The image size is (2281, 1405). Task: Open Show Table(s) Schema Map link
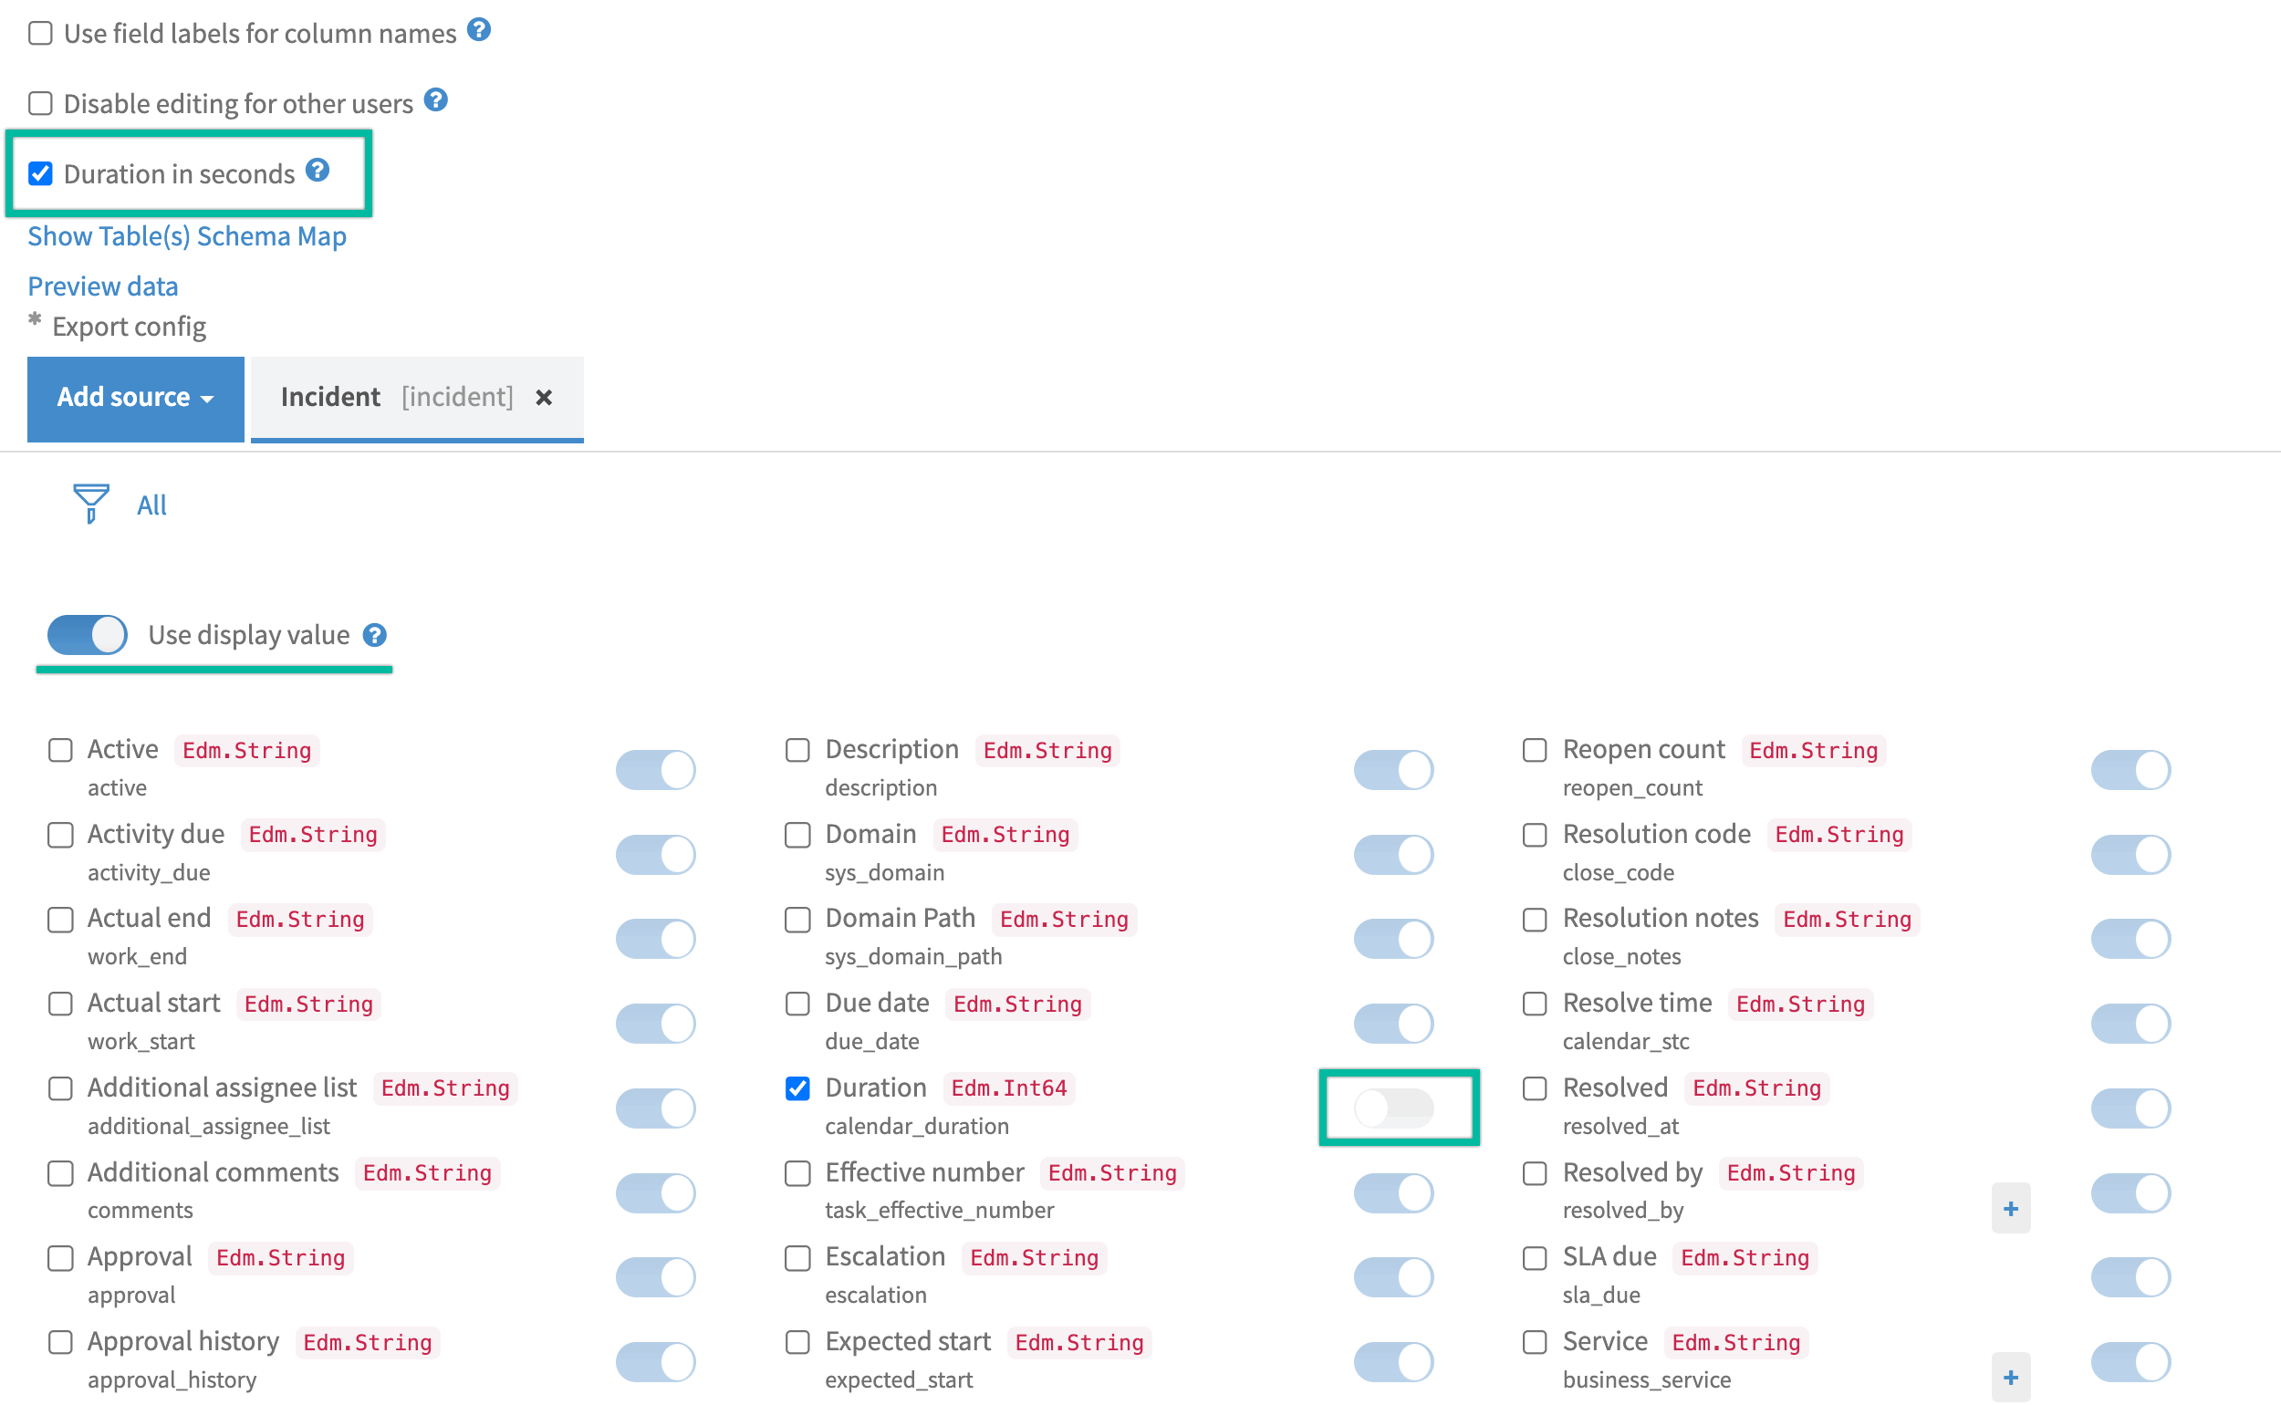[187, 236]
